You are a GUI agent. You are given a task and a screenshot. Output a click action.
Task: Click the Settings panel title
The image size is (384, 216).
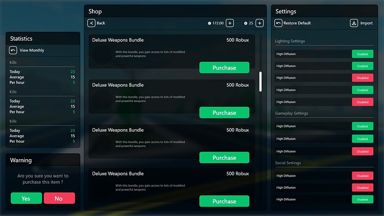(286, 11)
